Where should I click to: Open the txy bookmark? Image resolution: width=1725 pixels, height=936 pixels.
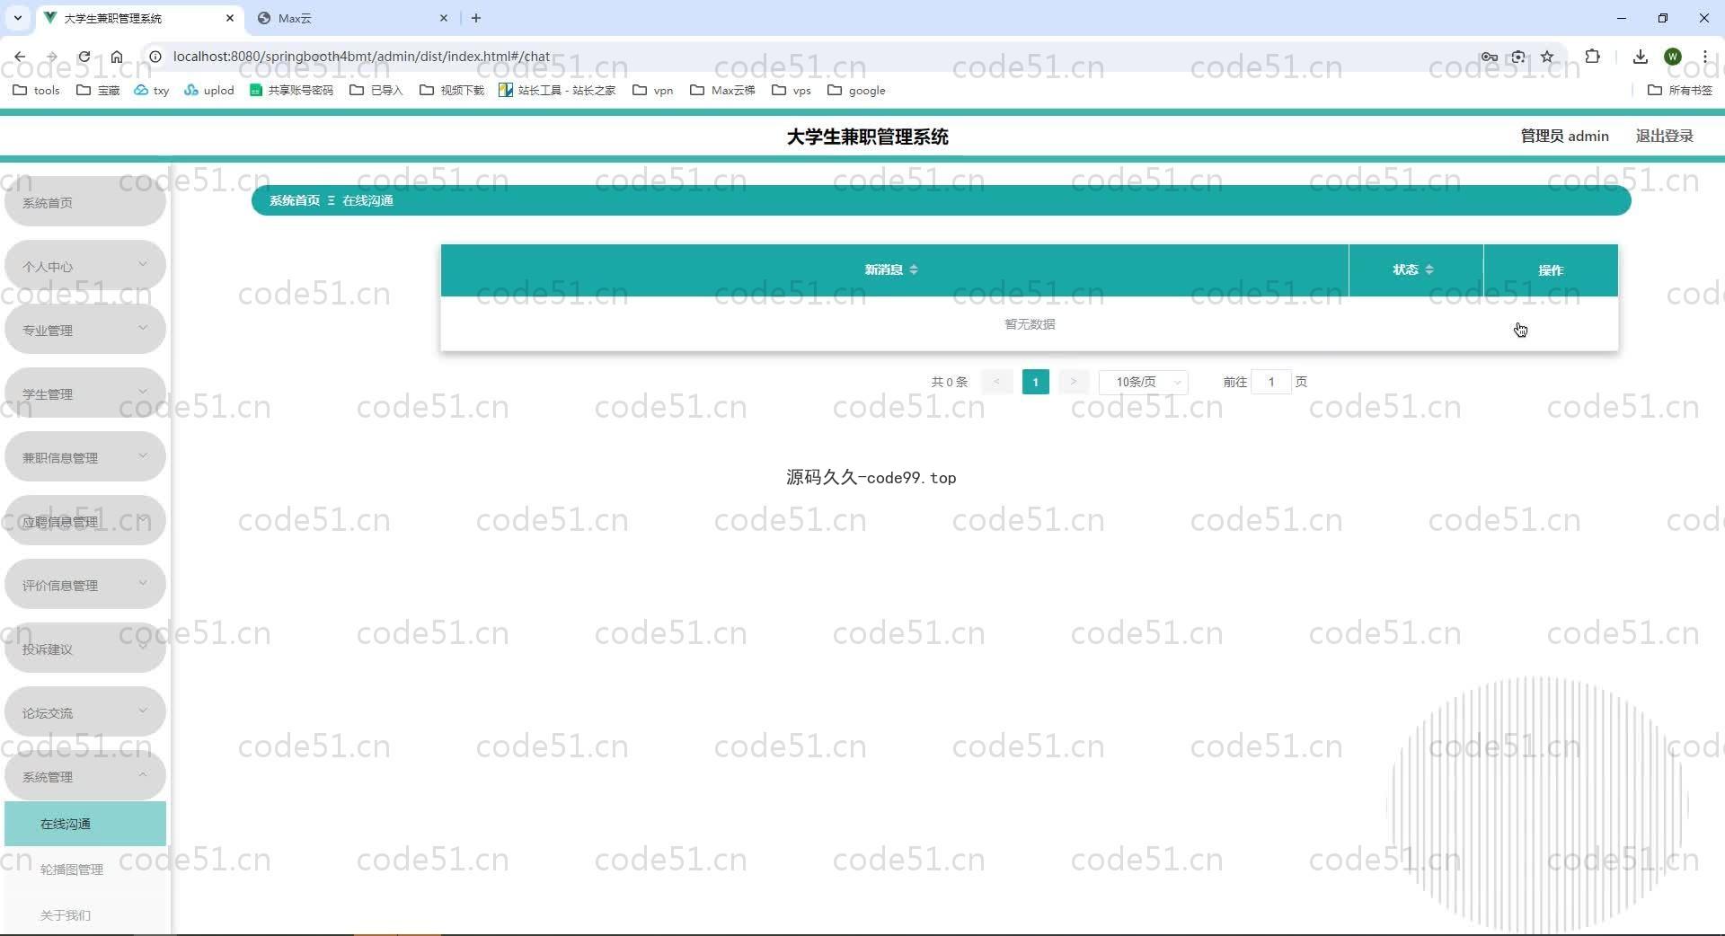(x=152, y=90)
